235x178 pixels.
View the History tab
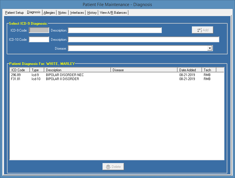pos(92,12)
